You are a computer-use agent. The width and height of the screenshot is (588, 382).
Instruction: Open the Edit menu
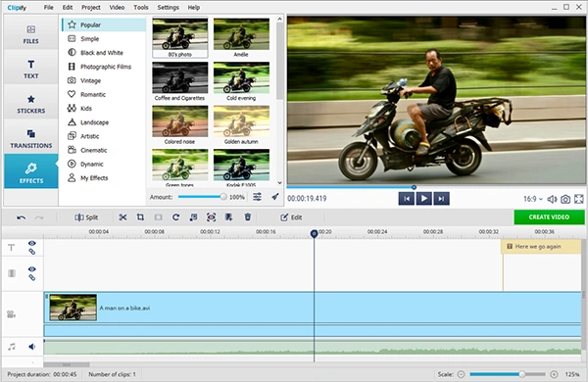[68, 7]
